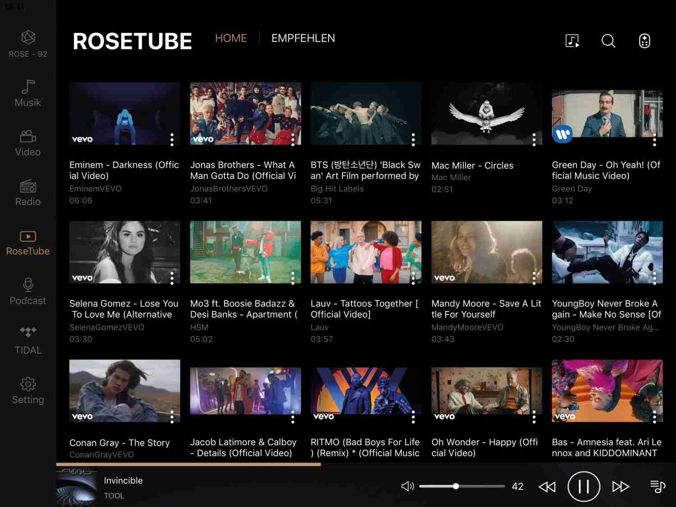
Task: Open options for BTS Black Swan video
Action: [x=413, y=139]
